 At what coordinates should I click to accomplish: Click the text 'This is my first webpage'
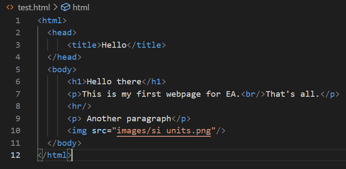[x=141, y=94]
